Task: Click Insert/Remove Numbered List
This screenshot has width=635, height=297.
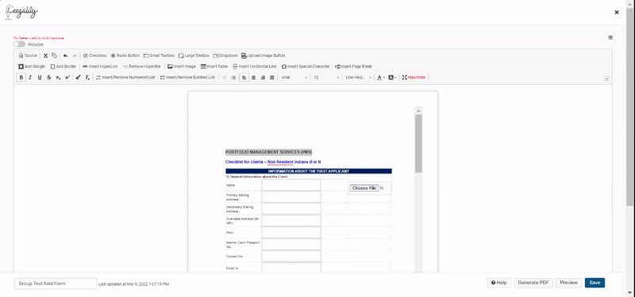Action: point(125,77)
